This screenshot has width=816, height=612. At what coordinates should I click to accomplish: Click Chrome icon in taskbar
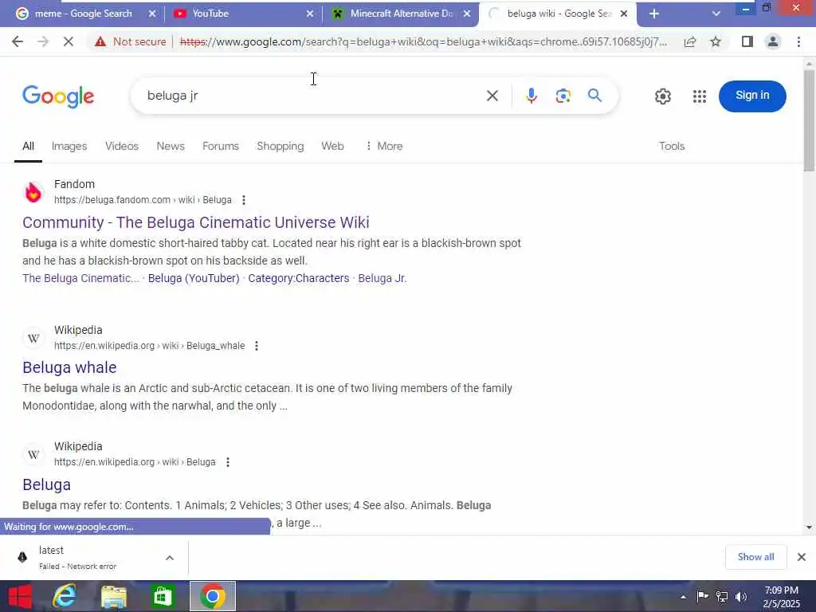pyautogui.click(x=212, y=596)
